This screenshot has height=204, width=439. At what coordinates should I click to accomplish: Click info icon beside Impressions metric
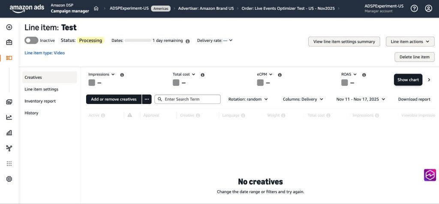[122, 75]
